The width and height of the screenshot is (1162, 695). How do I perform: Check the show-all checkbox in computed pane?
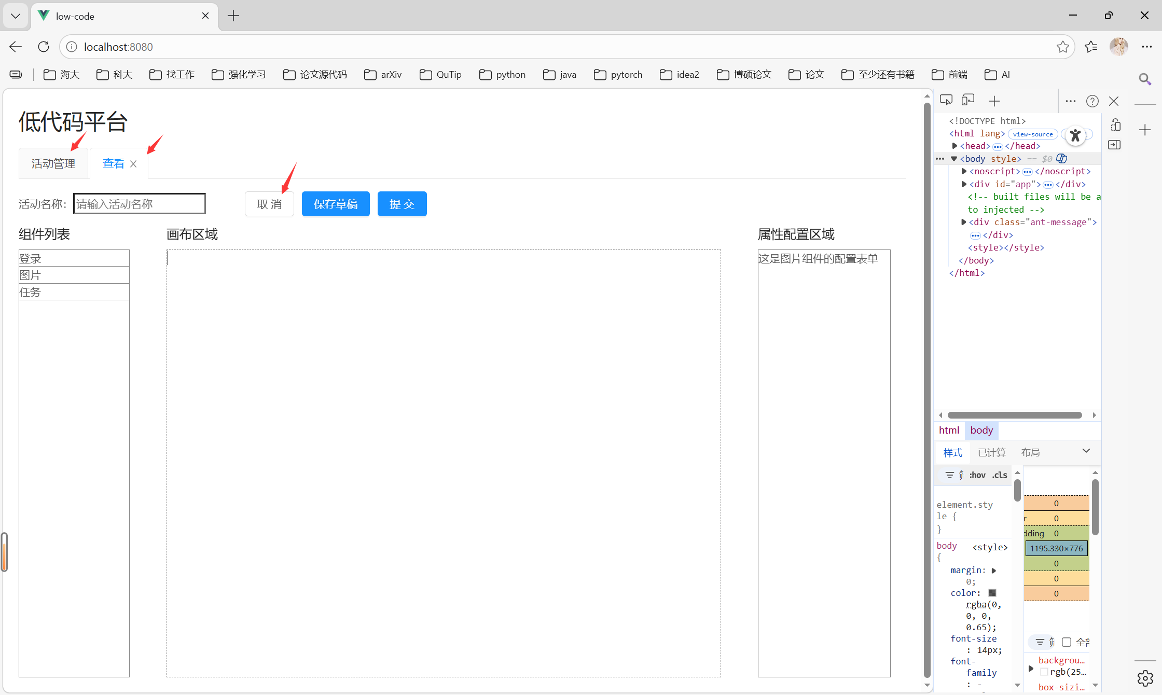1067,642
